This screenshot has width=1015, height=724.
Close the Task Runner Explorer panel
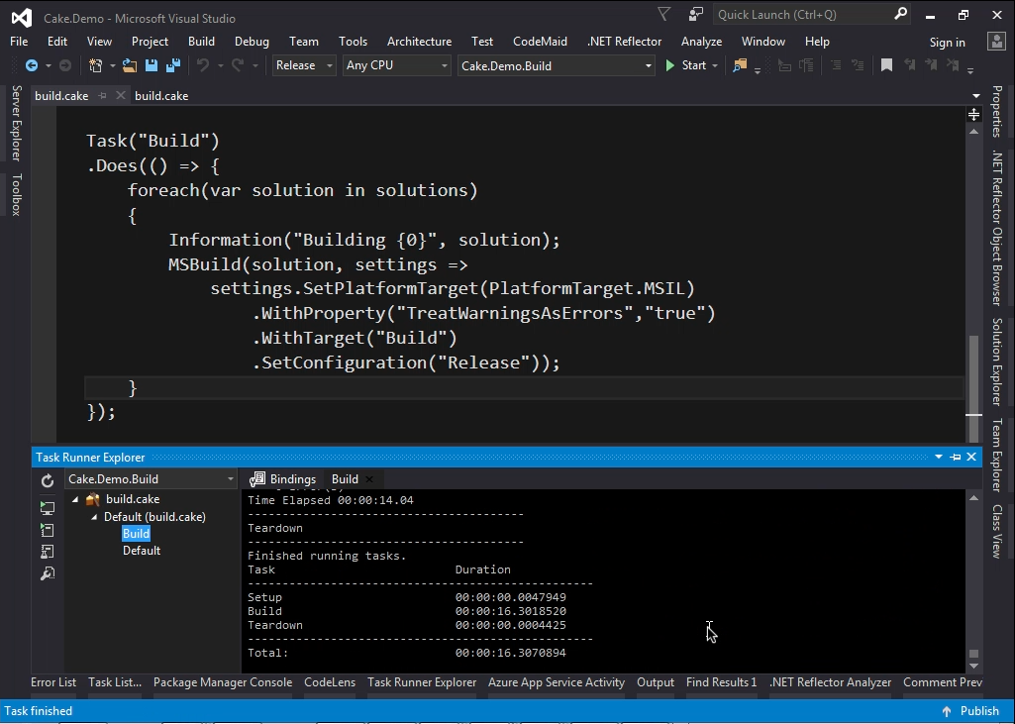(971, 458)
